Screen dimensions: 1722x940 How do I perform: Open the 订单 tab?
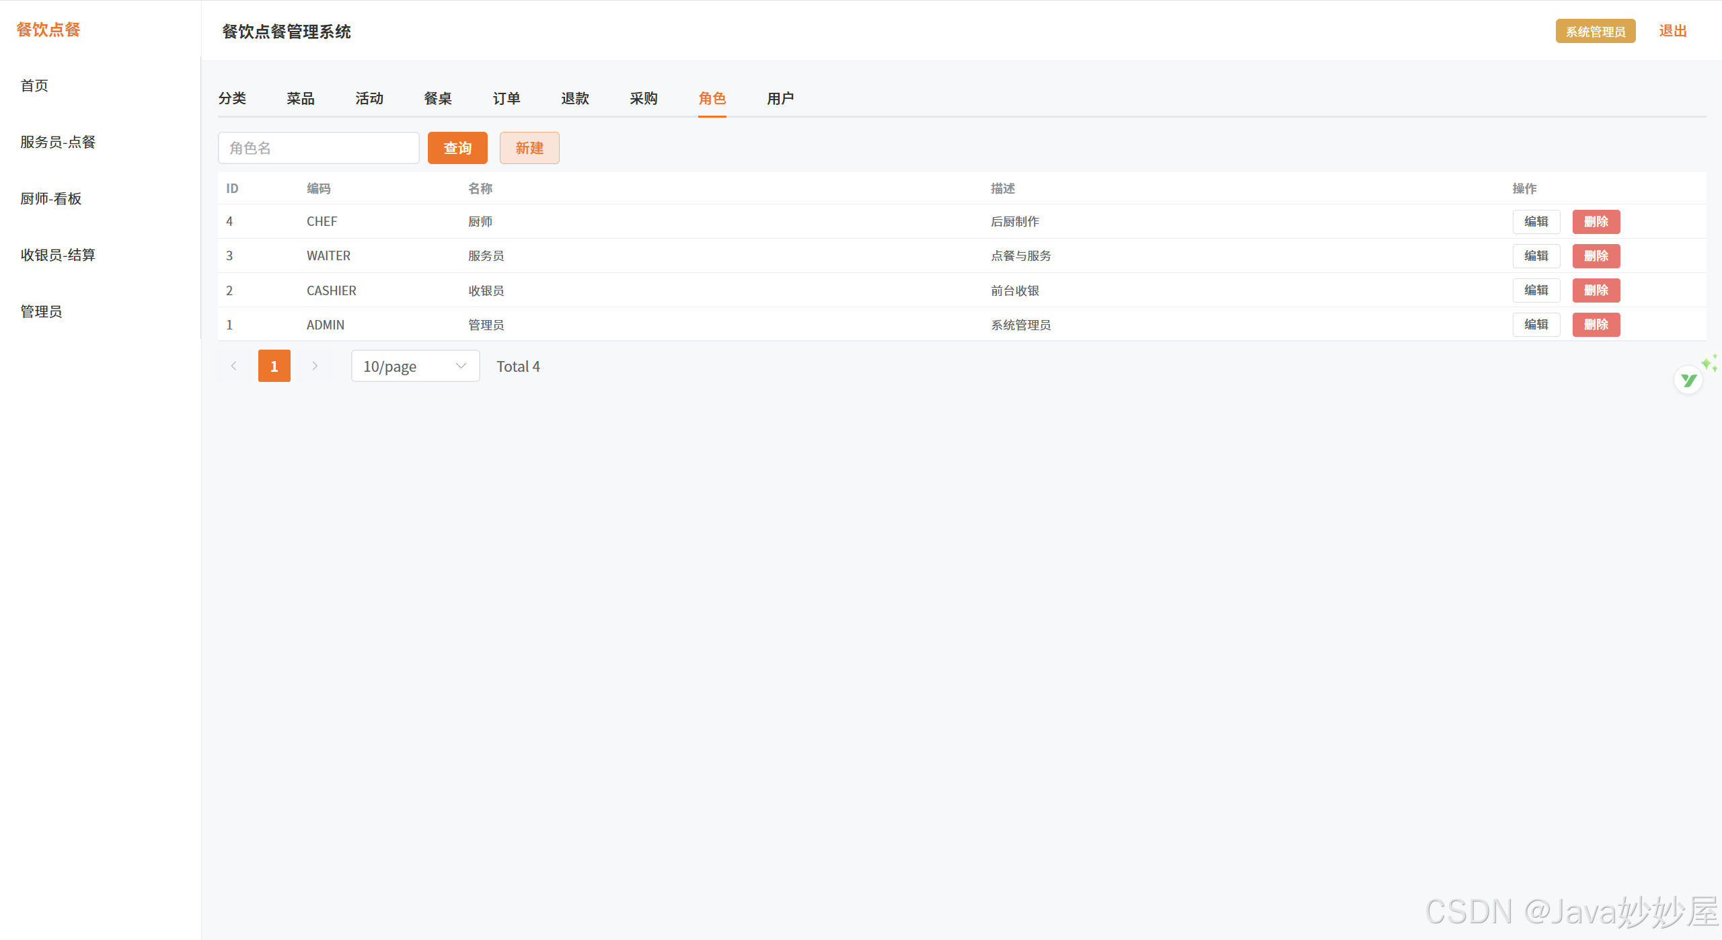(x=507, y=98)
